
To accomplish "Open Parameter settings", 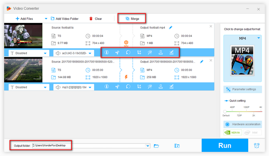I will (242, 89).
